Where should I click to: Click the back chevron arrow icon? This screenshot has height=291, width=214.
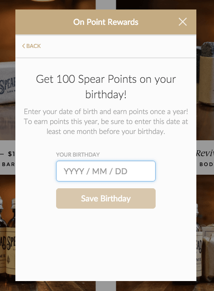point(24,46)
